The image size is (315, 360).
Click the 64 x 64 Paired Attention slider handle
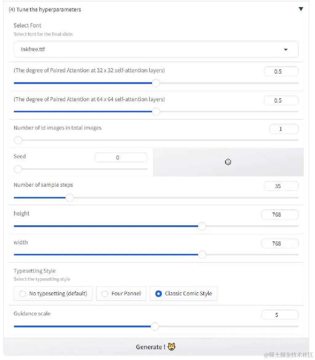click(156, 112)
